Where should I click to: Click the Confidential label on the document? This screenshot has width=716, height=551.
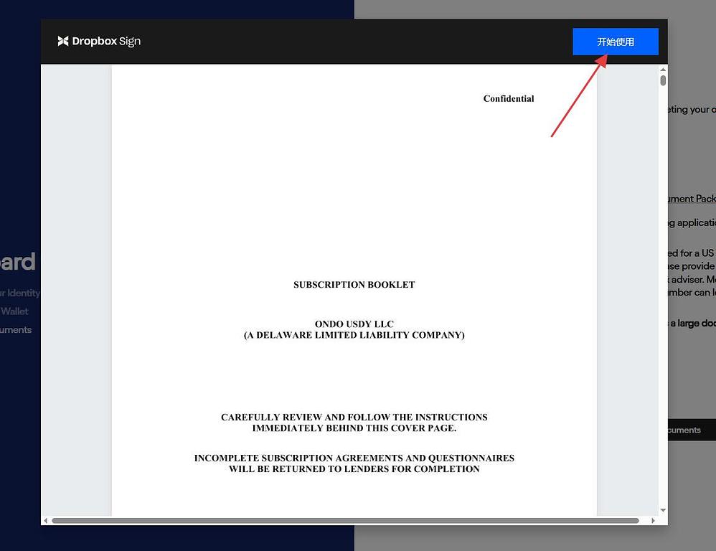pos(508,99)
